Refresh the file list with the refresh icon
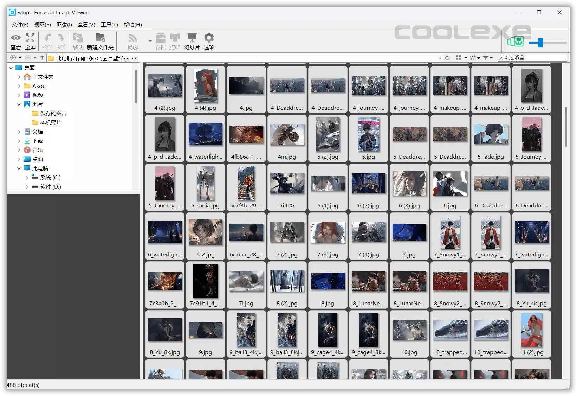 coord(447,58)
